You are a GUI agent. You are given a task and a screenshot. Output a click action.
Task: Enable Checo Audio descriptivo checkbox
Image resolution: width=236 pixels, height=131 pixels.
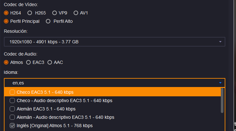[12, 100]
